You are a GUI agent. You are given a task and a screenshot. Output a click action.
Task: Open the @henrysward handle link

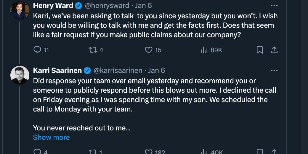coord(107,6)
